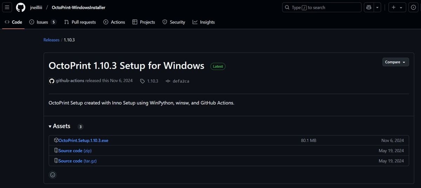Click the 1.10.3 tag link
Viewport: 421px width, 188px height.
pyautogui.click(x=153, y=81)
